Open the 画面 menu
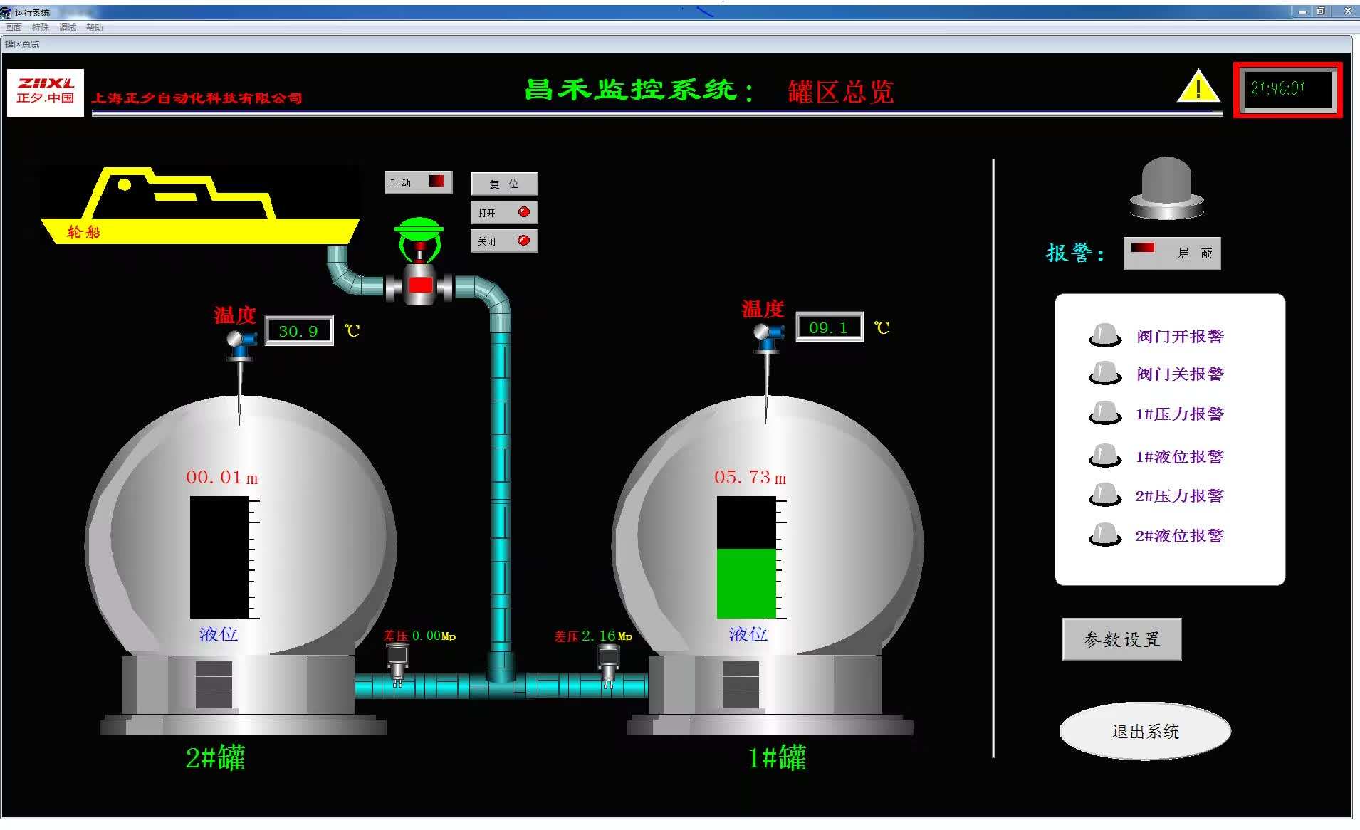The width and height of the screenshot is (1360, 830). (14, 28)
